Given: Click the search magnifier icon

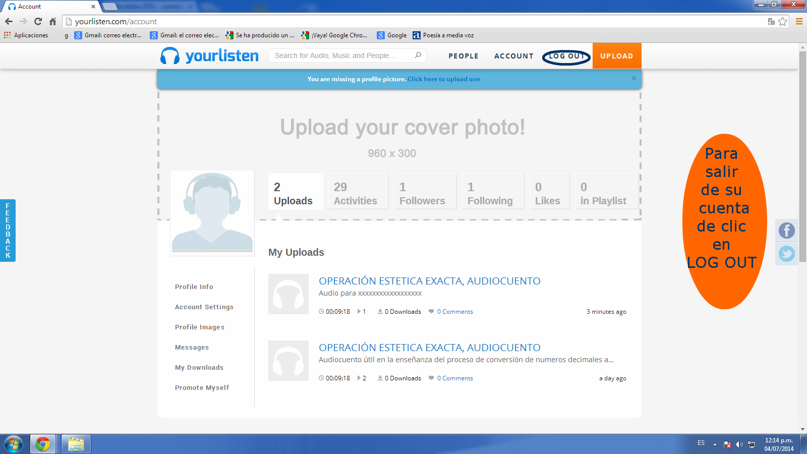Looking at the screenshot, I should [418, 55].
